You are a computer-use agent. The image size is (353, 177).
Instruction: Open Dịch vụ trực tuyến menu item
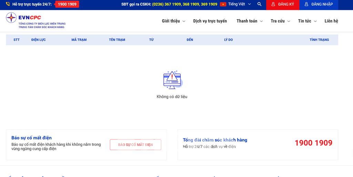pyautogui.click(x=210, y=21)
